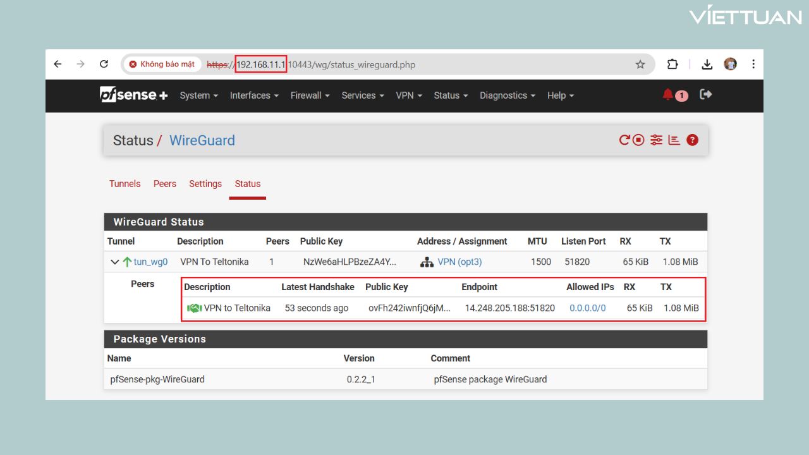This screenshot has height=455, width=809.
Task: Collapse the tun_wg0 tunnel row chevron
Action: click(x=115, y=261)
